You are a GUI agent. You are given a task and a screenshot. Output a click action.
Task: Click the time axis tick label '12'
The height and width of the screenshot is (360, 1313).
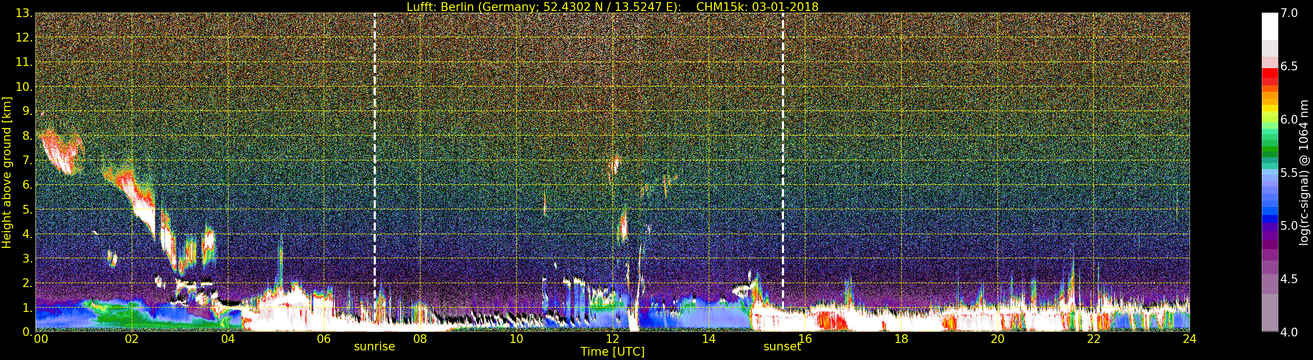[613, 339]
